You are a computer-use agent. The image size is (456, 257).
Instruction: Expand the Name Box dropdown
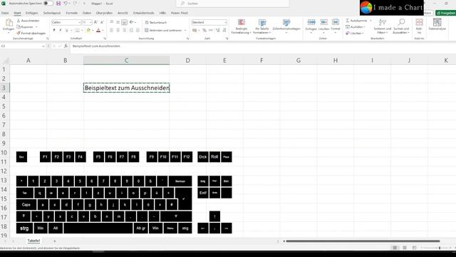43,46
